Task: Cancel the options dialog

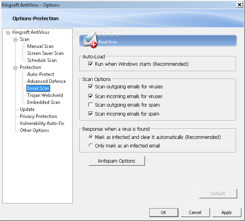Action: click(x=195, y=212)
